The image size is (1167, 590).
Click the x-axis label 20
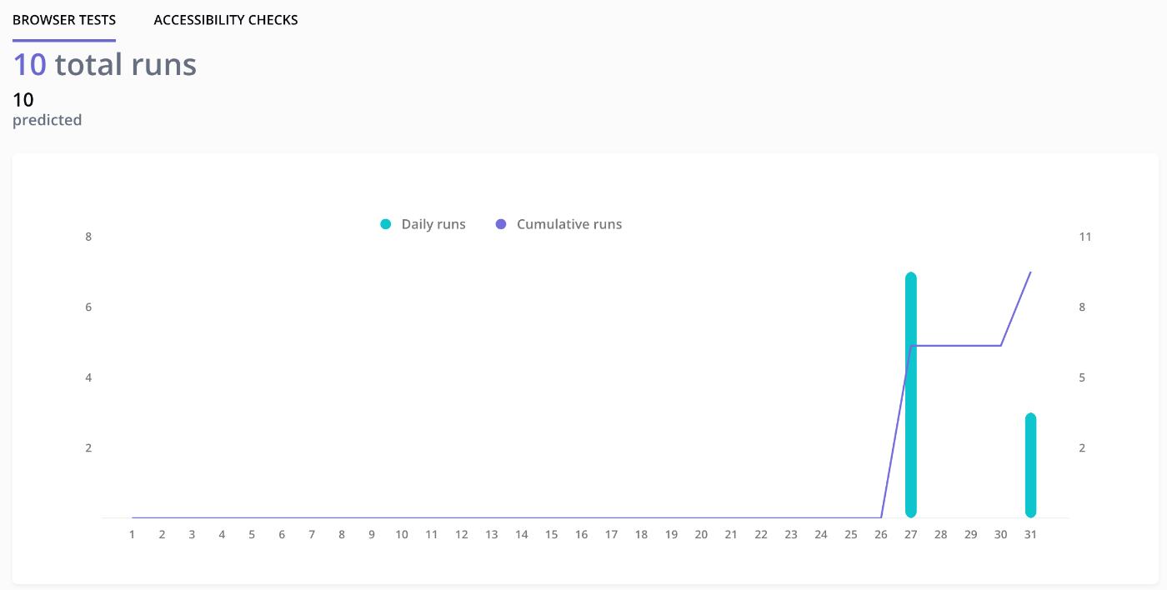(x=701, y=534)
